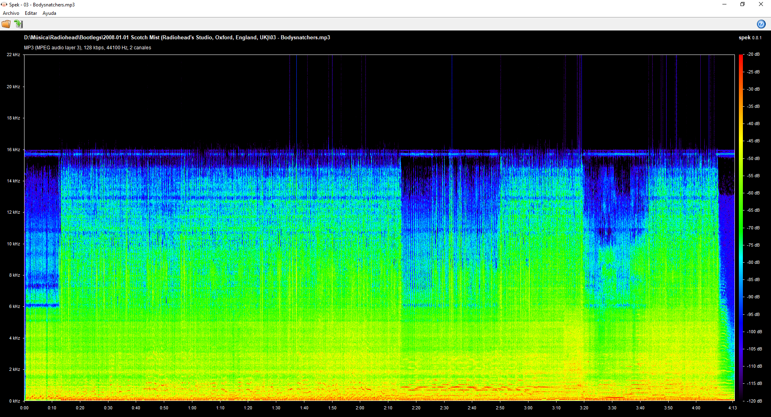Restore down the Spek window
Screen dimensions: 771x417
pos(742,4)
